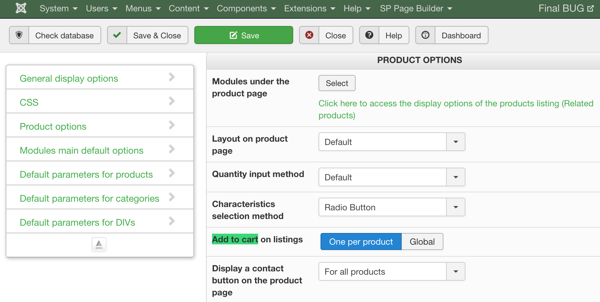Click the red X Close icon
Screen dimensions: 600x302
(x=310, y=35)
